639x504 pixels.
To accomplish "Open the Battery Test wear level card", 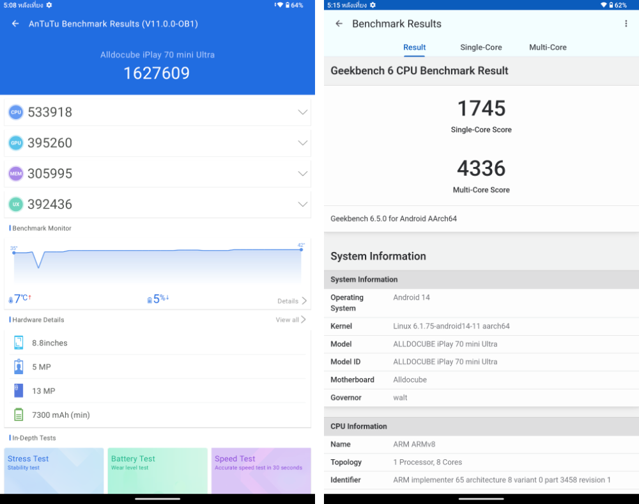I will (157, 470).
